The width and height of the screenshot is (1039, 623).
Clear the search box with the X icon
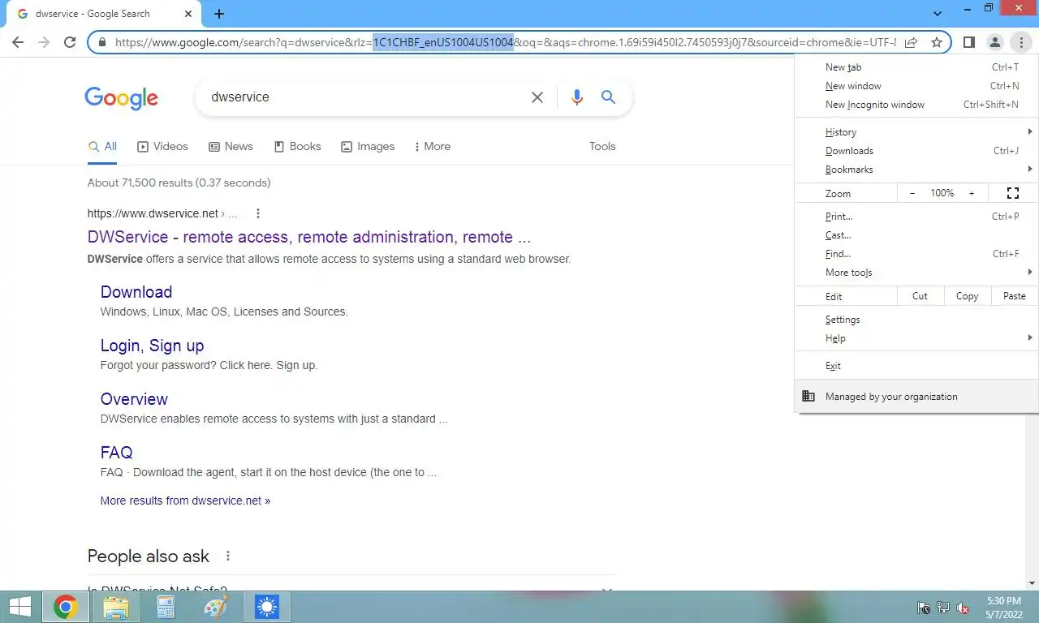[x=537, y=97]
